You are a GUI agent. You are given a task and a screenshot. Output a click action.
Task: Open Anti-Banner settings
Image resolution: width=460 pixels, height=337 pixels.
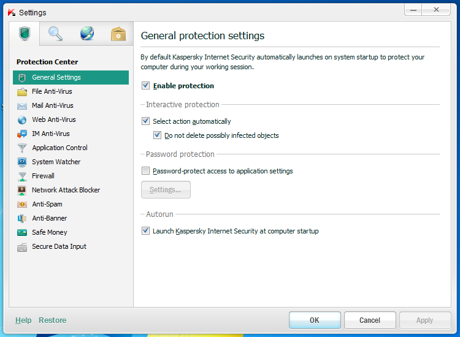(71, 218)
